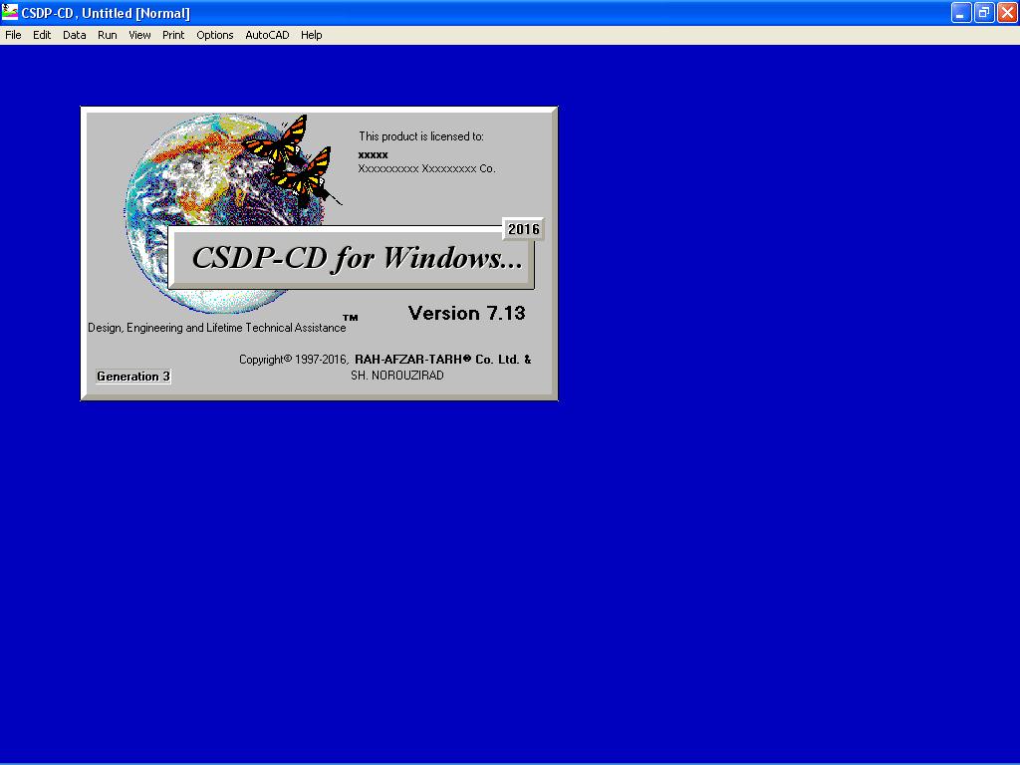
Task: Restore down the CSDP-CD window
Action: [983, 12]
